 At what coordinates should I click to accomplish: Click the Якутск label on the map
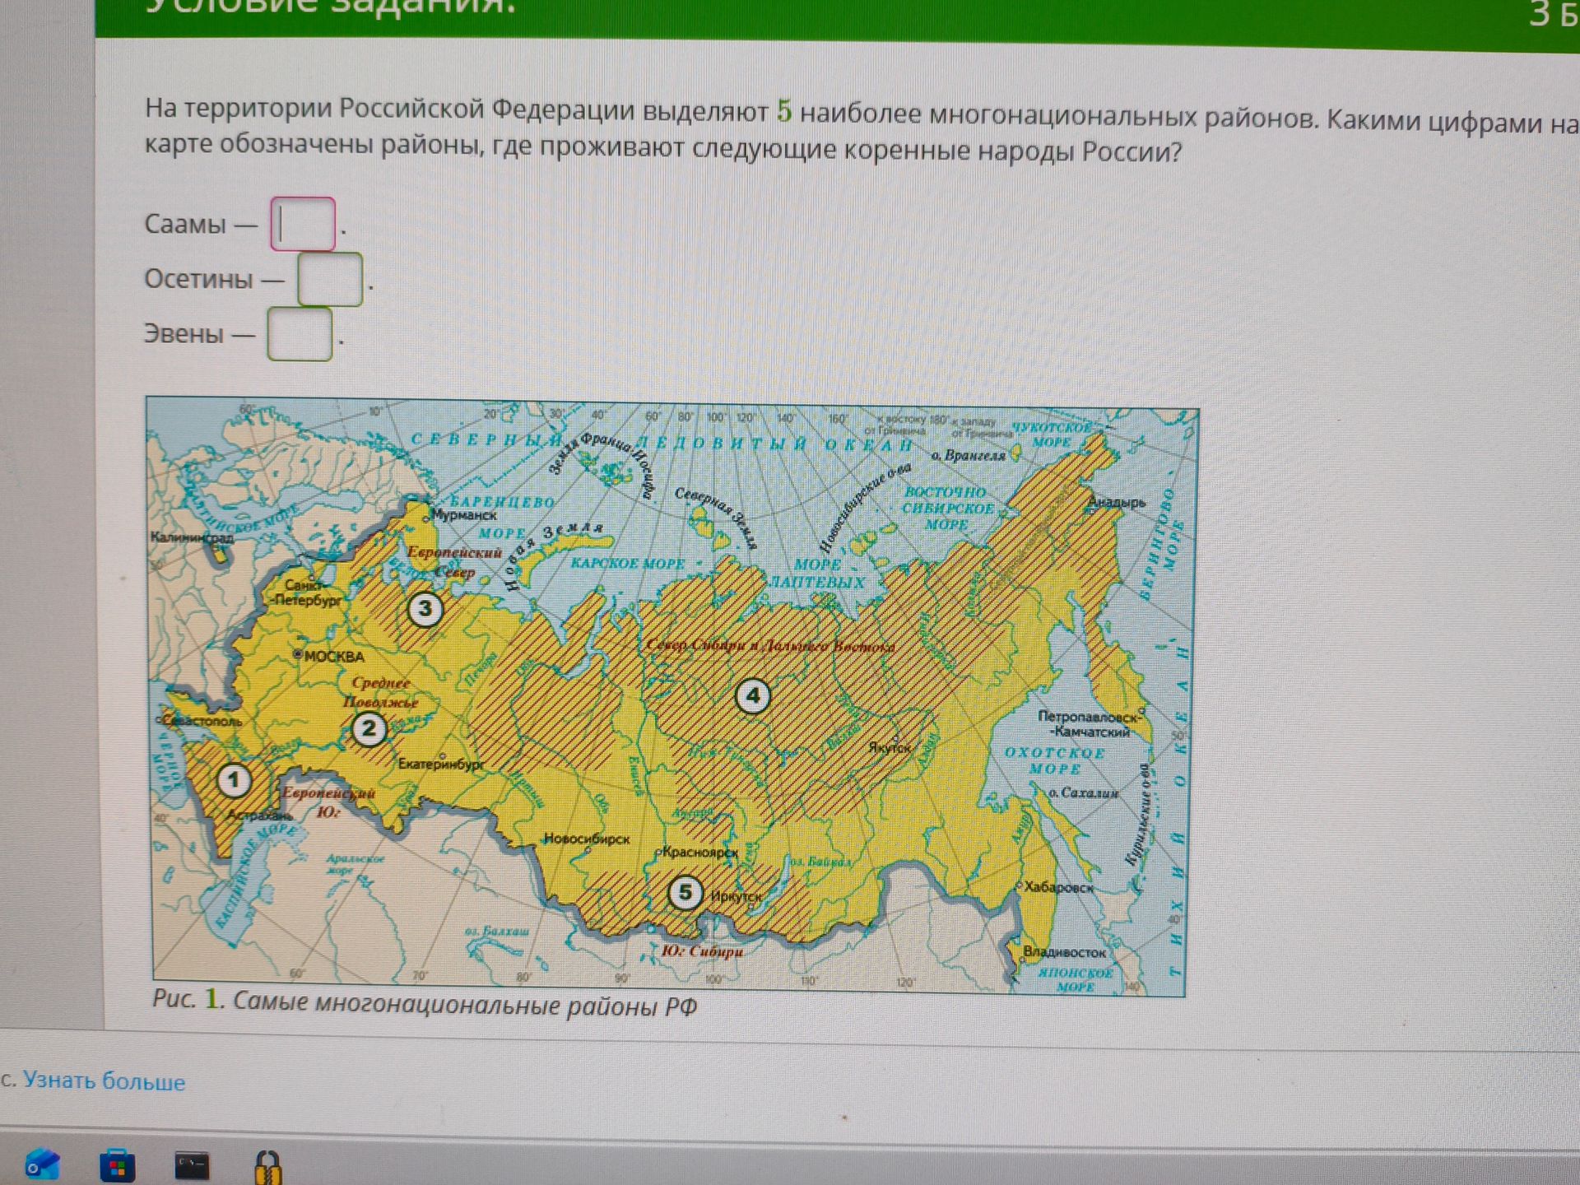(x=890, y=748)
